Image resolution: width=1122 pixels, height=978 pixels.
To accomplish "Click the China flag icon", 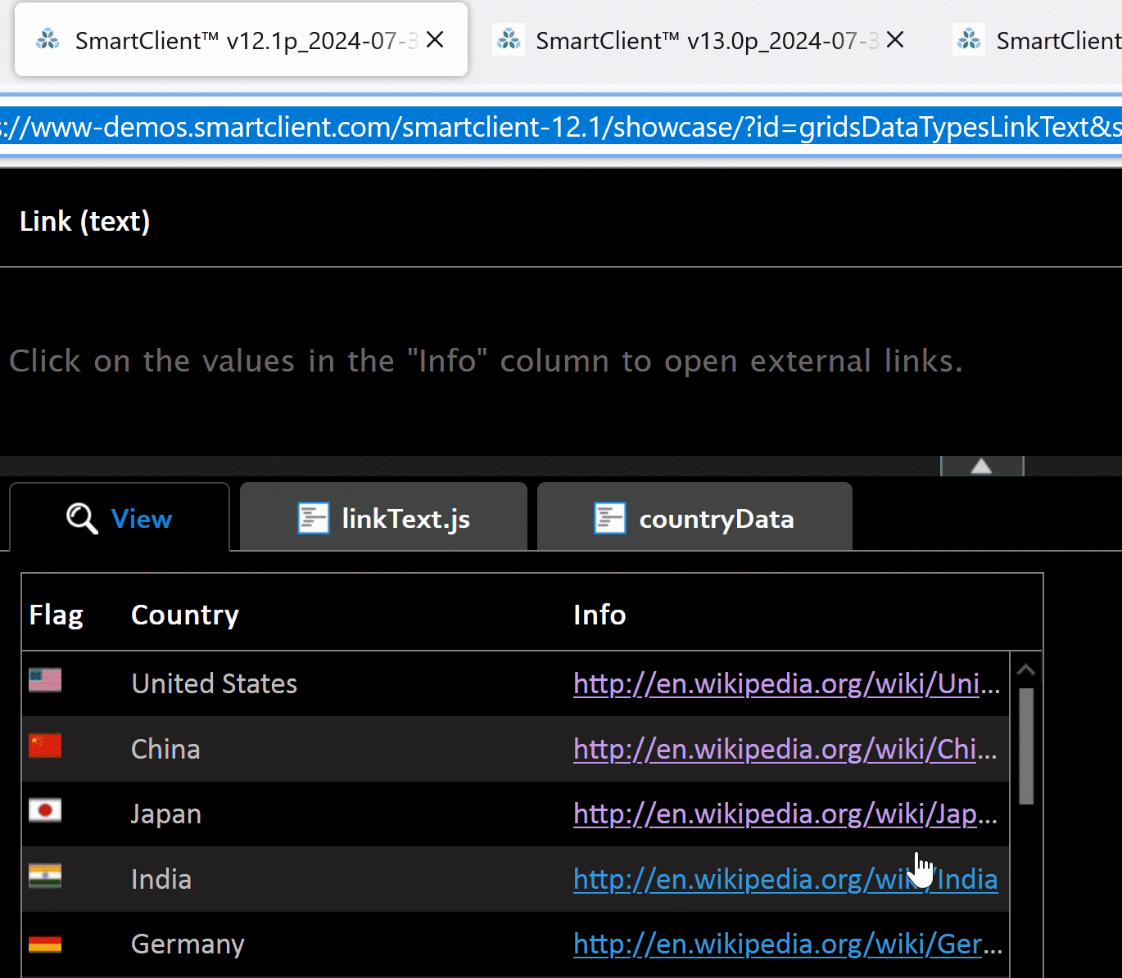I will [x=45, y=746].
